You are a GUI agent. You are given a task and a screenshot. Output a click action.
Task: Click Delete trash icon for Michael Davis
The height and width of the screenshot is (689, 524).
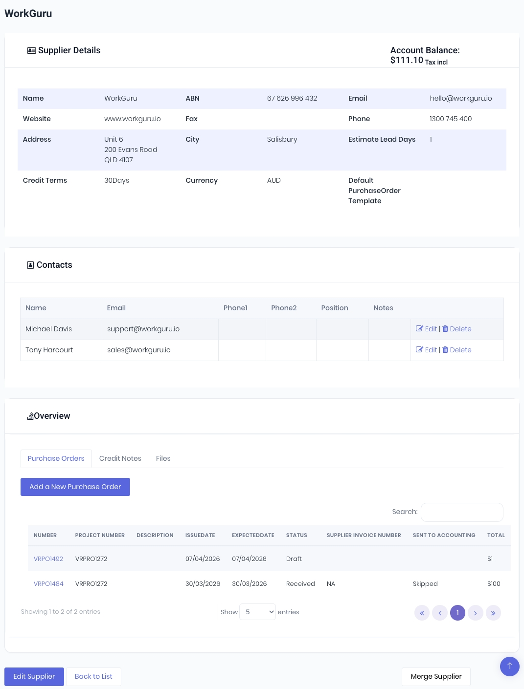pyautogui.click(x=445, y=329)
